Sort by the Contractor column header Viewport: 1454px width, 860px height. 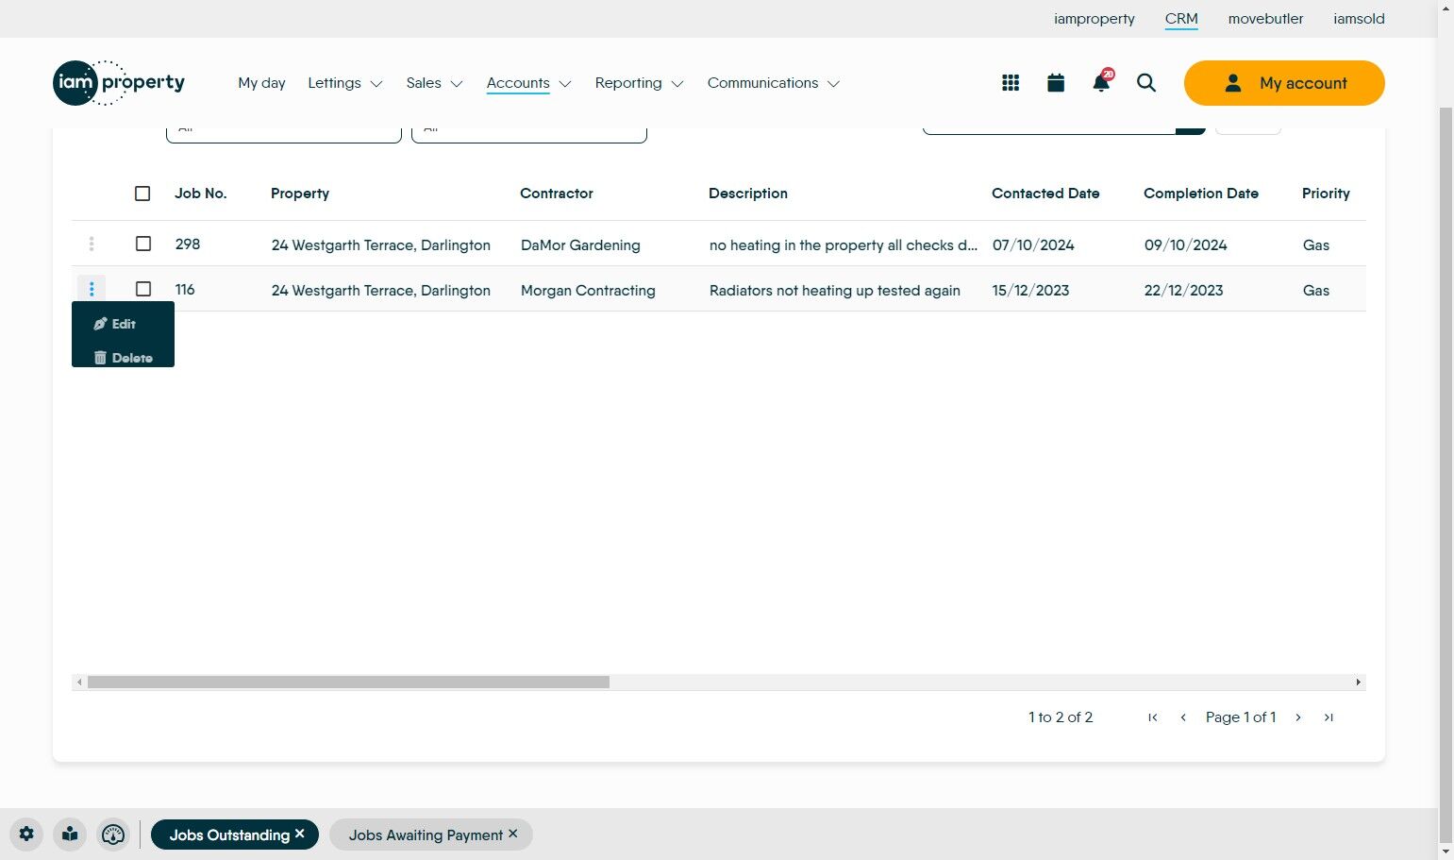tap(557, 194)
